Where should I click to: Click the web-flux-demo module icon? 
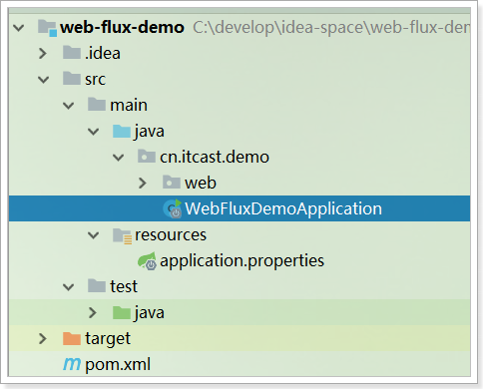pos(47,28)
